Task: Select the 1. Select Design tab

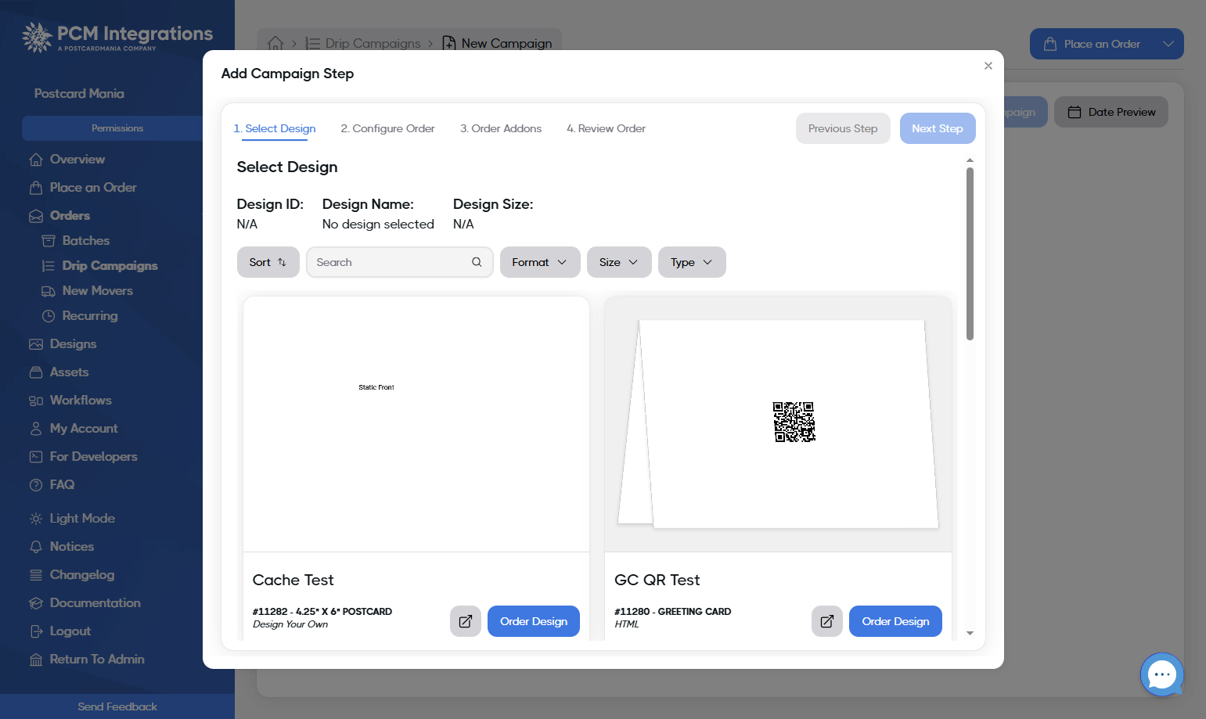Action: click(275, 128)
